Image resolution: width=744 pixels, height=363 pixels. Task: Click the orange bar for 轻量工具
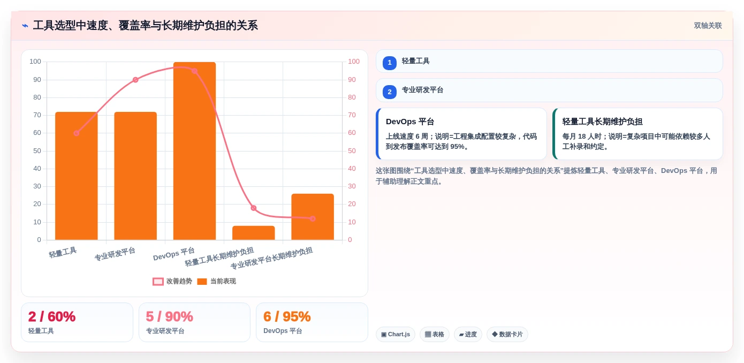77,176
